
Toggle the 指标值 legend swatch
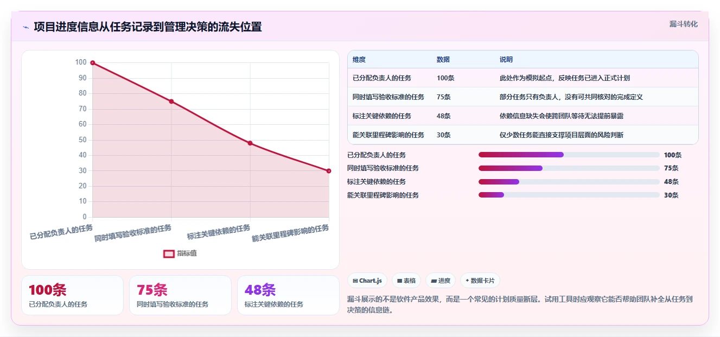coord(169,253)
